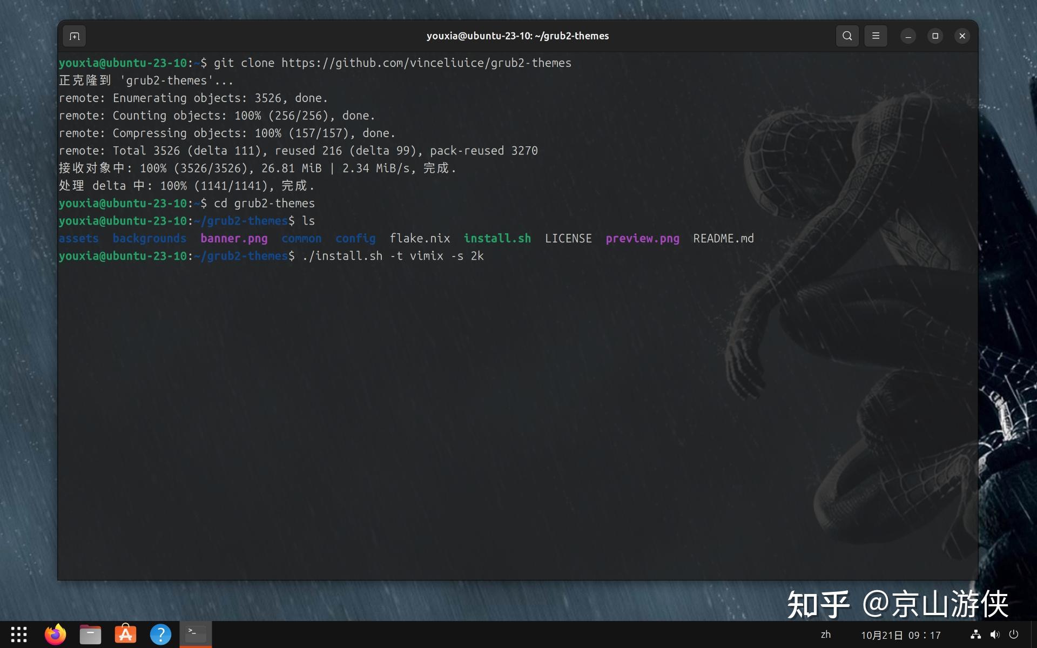The height and width of the screenshot is (648, 1037).
Task: Select the README.md filename in output
Action: [723, 238]
